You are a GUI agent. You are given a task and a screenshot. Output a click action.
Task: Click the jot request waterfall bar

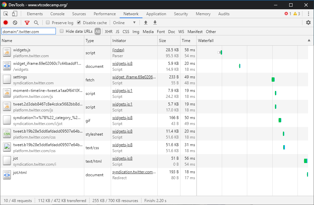306,161
